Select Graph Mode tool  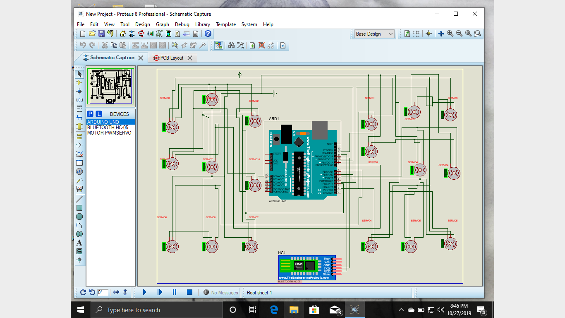(79, 154)
